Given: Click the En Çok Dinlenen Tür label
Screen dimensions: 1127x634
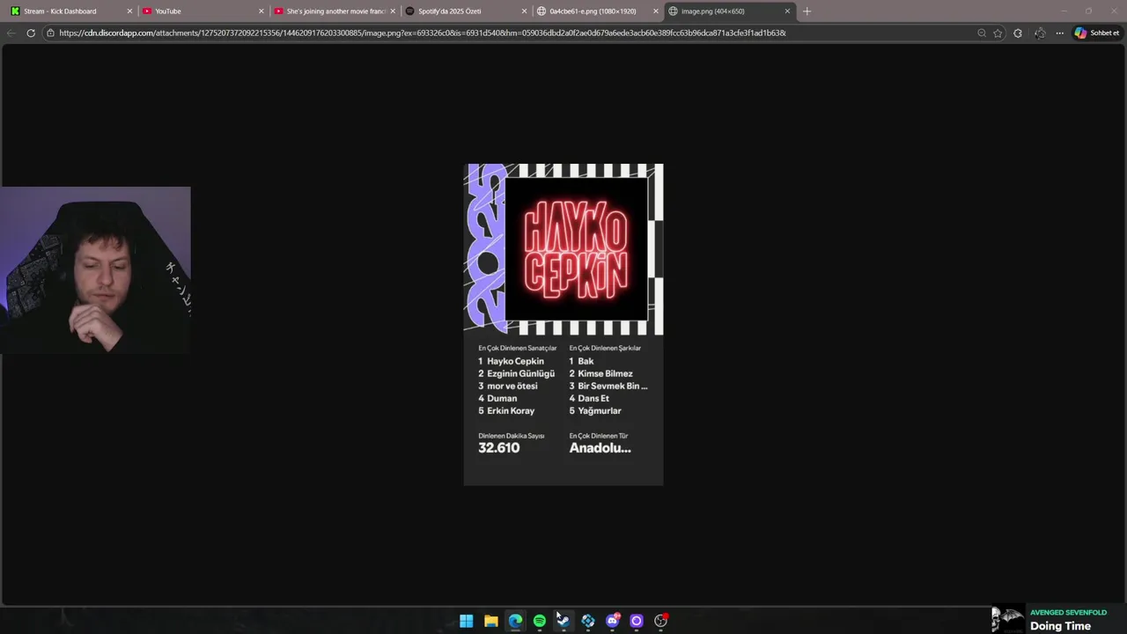Looking at the screenshot, I should pos(599,435).
